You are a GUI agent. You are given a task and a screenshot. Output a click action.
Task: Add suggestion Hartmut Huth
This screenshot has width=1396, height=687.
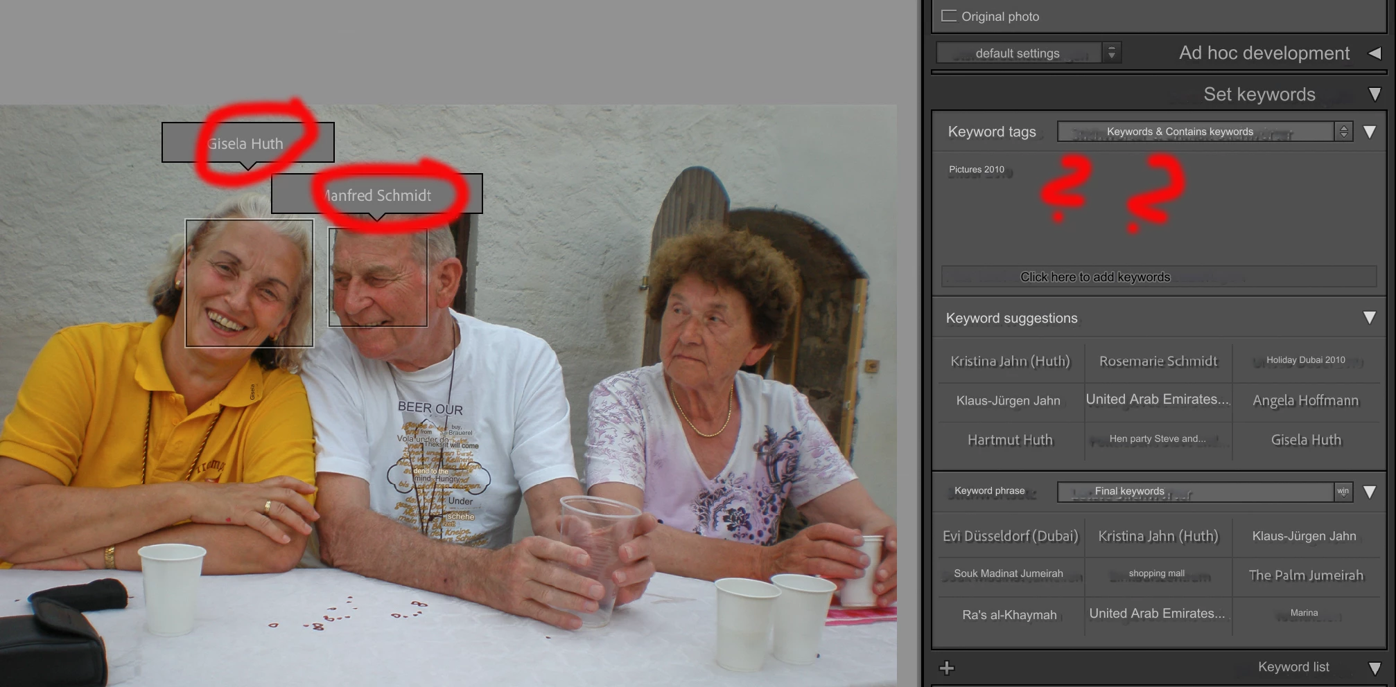point(1010,440)
